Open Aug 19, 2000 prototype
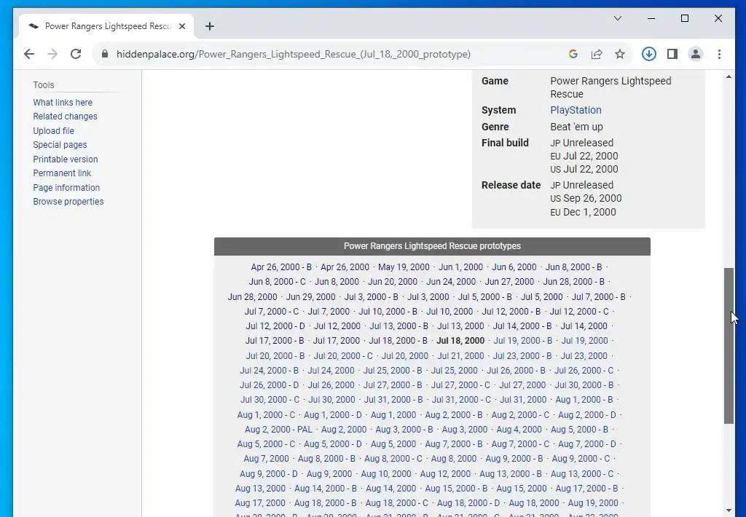Image resolution: width=746 pixels, height=517 pixels. pos(593,503)
